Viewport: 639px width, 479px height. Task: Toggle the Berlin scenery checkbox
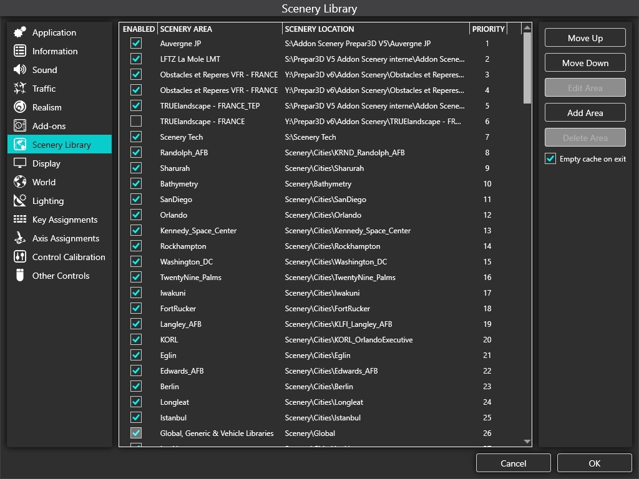click(x=136, y=386)
